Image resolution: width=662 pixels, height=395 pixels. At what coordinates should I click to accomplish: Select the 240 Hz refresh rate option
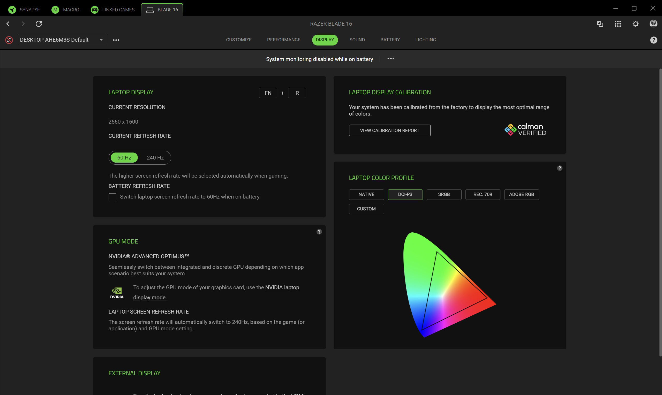tap(155, 158)
